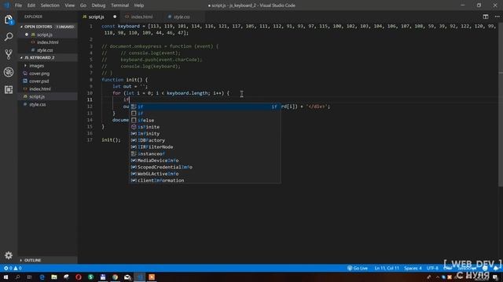This screenshot has height=282, width=503.
Task: Choose first 'if' keyword suggestion
Action: click(205, 107)
